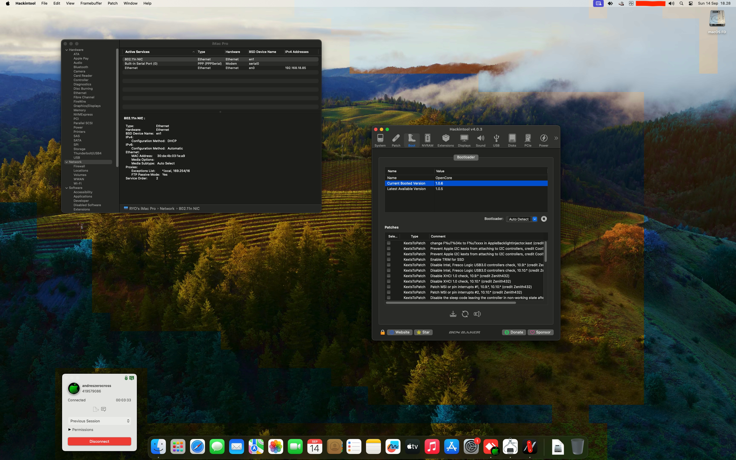Viewport: 736px width, 460px height.
Task: Select the NVRAM toolbar icon
Action: 427,140
